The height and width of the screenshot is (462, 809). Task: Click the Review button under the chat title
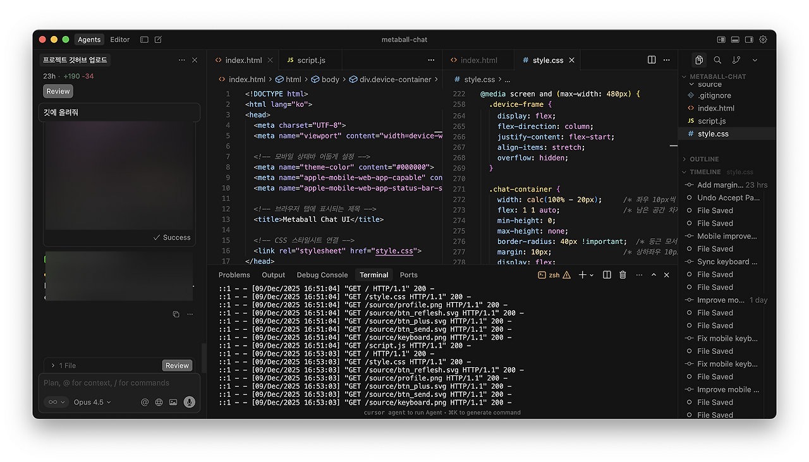58,91
